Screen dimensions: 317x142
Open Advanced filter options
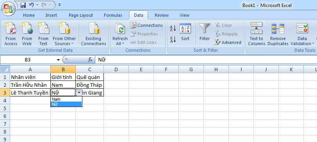[228, 42]
